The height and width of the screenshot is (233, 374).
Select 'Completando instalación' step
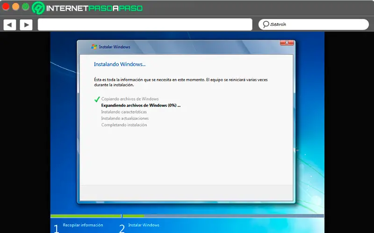tap(124, 125)
